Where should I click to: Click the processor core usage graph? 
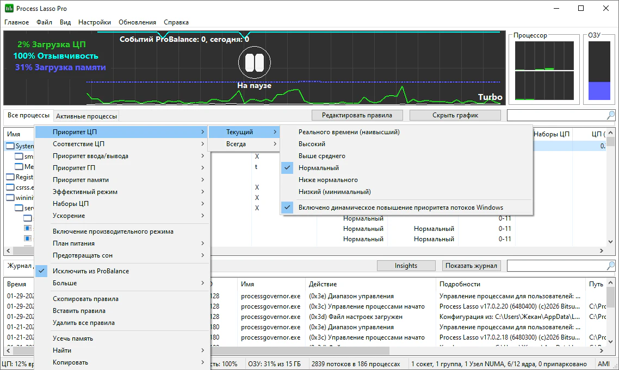(x=544, y=71)
